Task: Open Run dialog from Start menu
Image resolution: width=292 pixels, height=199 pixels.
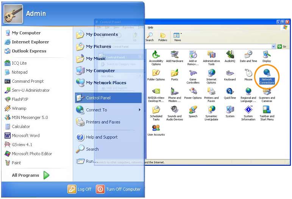Action: coord(87,161)
